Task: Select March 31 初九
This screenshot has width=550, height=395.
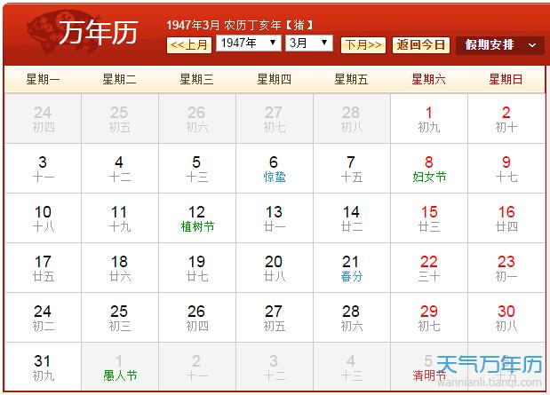Action: 43,367
